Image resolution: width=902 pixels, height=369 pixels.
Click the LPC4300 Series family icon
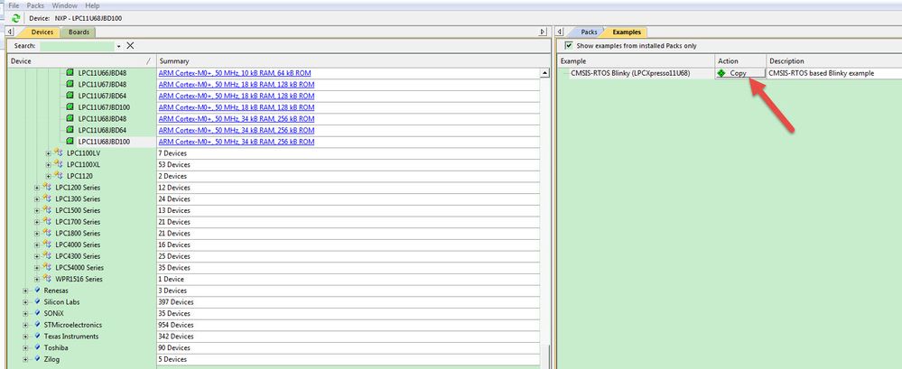click(47, 255)
